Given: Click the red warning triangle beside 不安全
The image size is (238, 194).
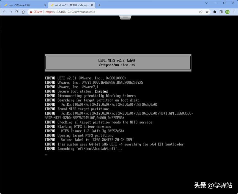Looking at the screenshot, I should click(30, 12).
